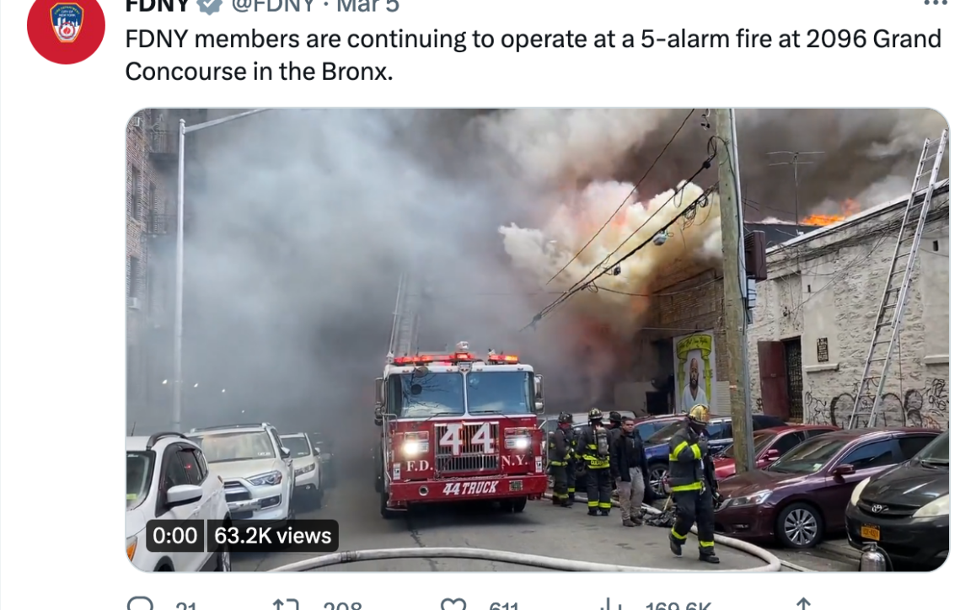
Task: Click the view analytics bar chart icon
Action: pos(612,604)
